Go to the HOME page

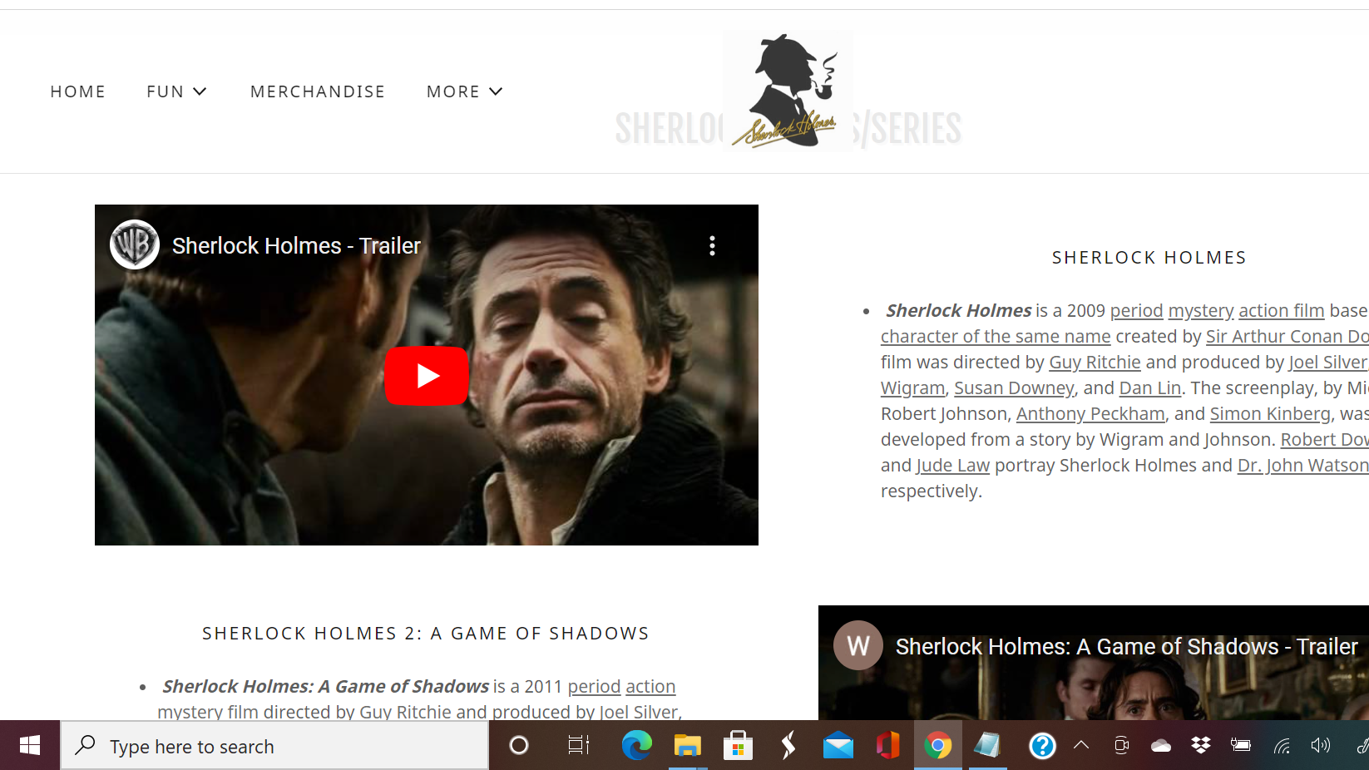pyautogui.click(x=78, y=91)
